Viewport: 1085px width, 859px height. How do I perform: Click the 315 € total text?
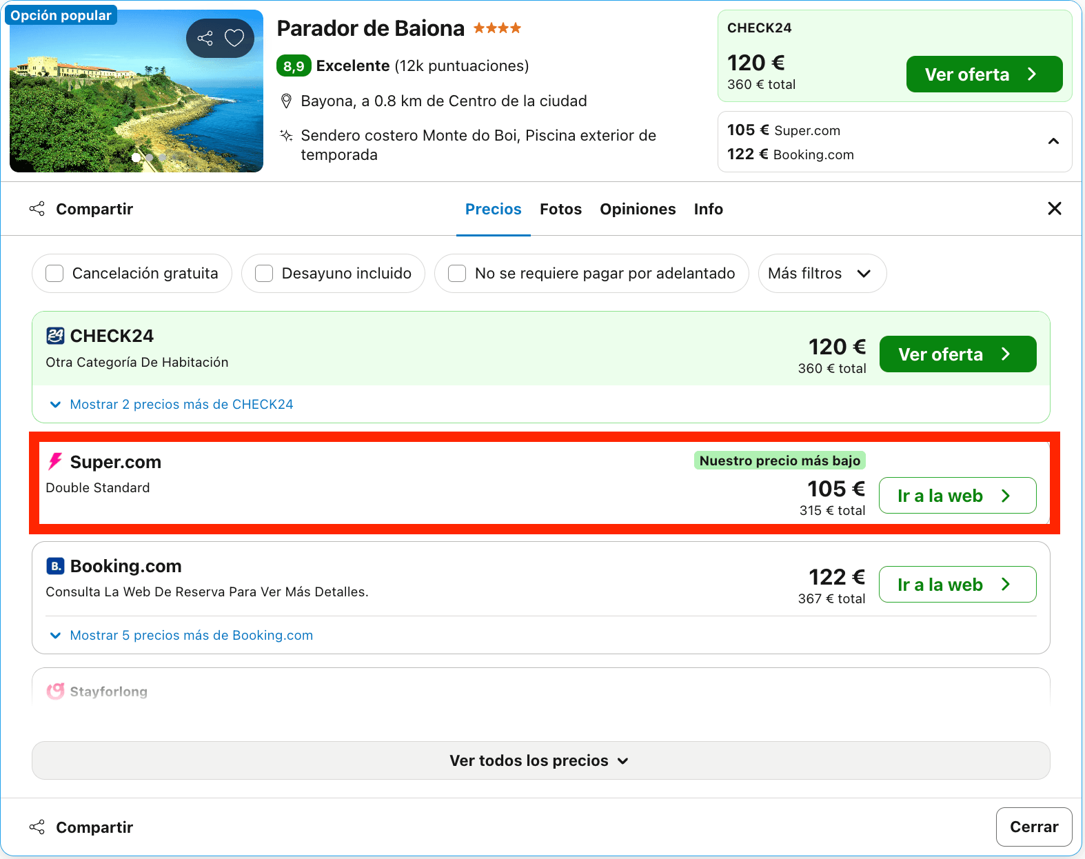832,511
